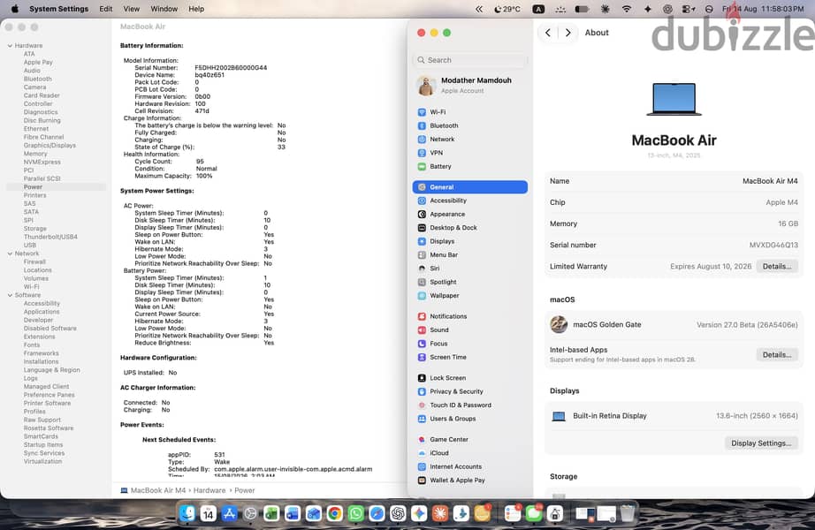The width and height of the screenshot is (815, 530).
Task: Click Hardware in the bottom path bar
Action: click(209, 490)
